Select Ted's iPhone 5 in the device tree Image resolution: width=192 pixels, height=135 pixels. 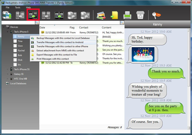(21, 32)
